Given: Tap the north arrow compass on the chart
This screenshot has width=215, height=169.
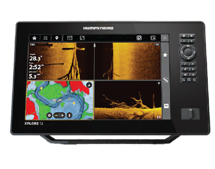Looking at the screenshot, I should pos(89,85).
